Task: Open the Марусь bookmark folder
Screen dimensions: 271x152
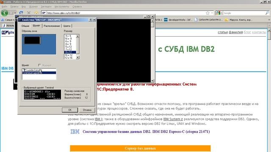Action: click(238, 20)
